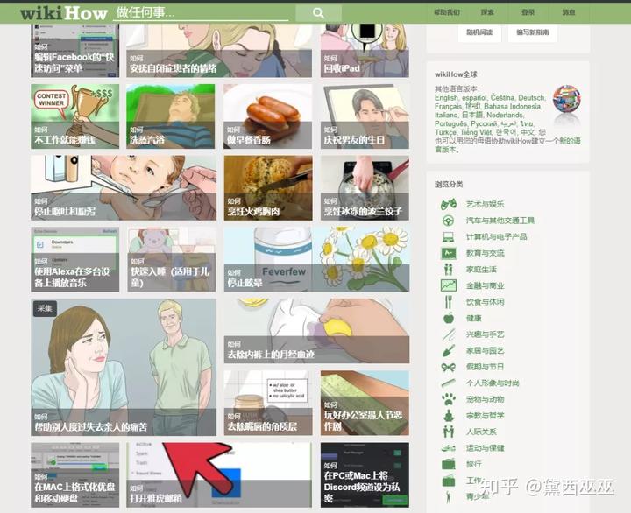Open the 做早餐香肠 sausage article

pos(267,116)
